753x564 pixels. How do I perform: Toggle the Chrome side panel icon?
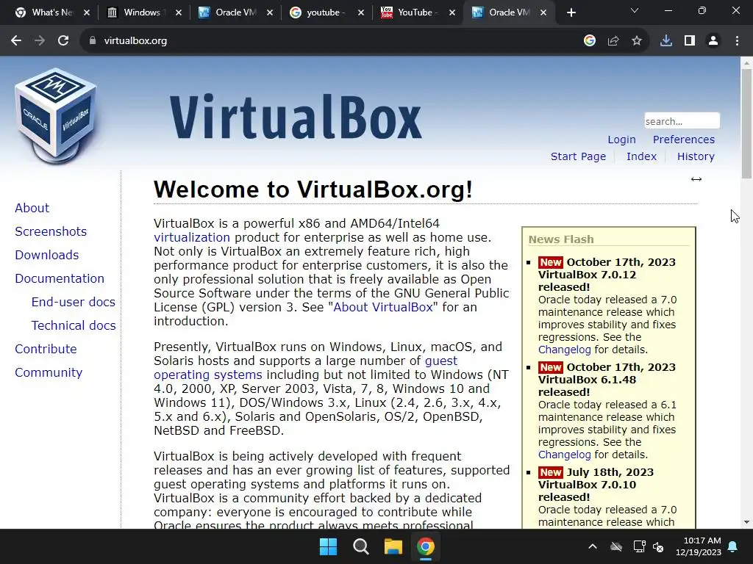690,41
